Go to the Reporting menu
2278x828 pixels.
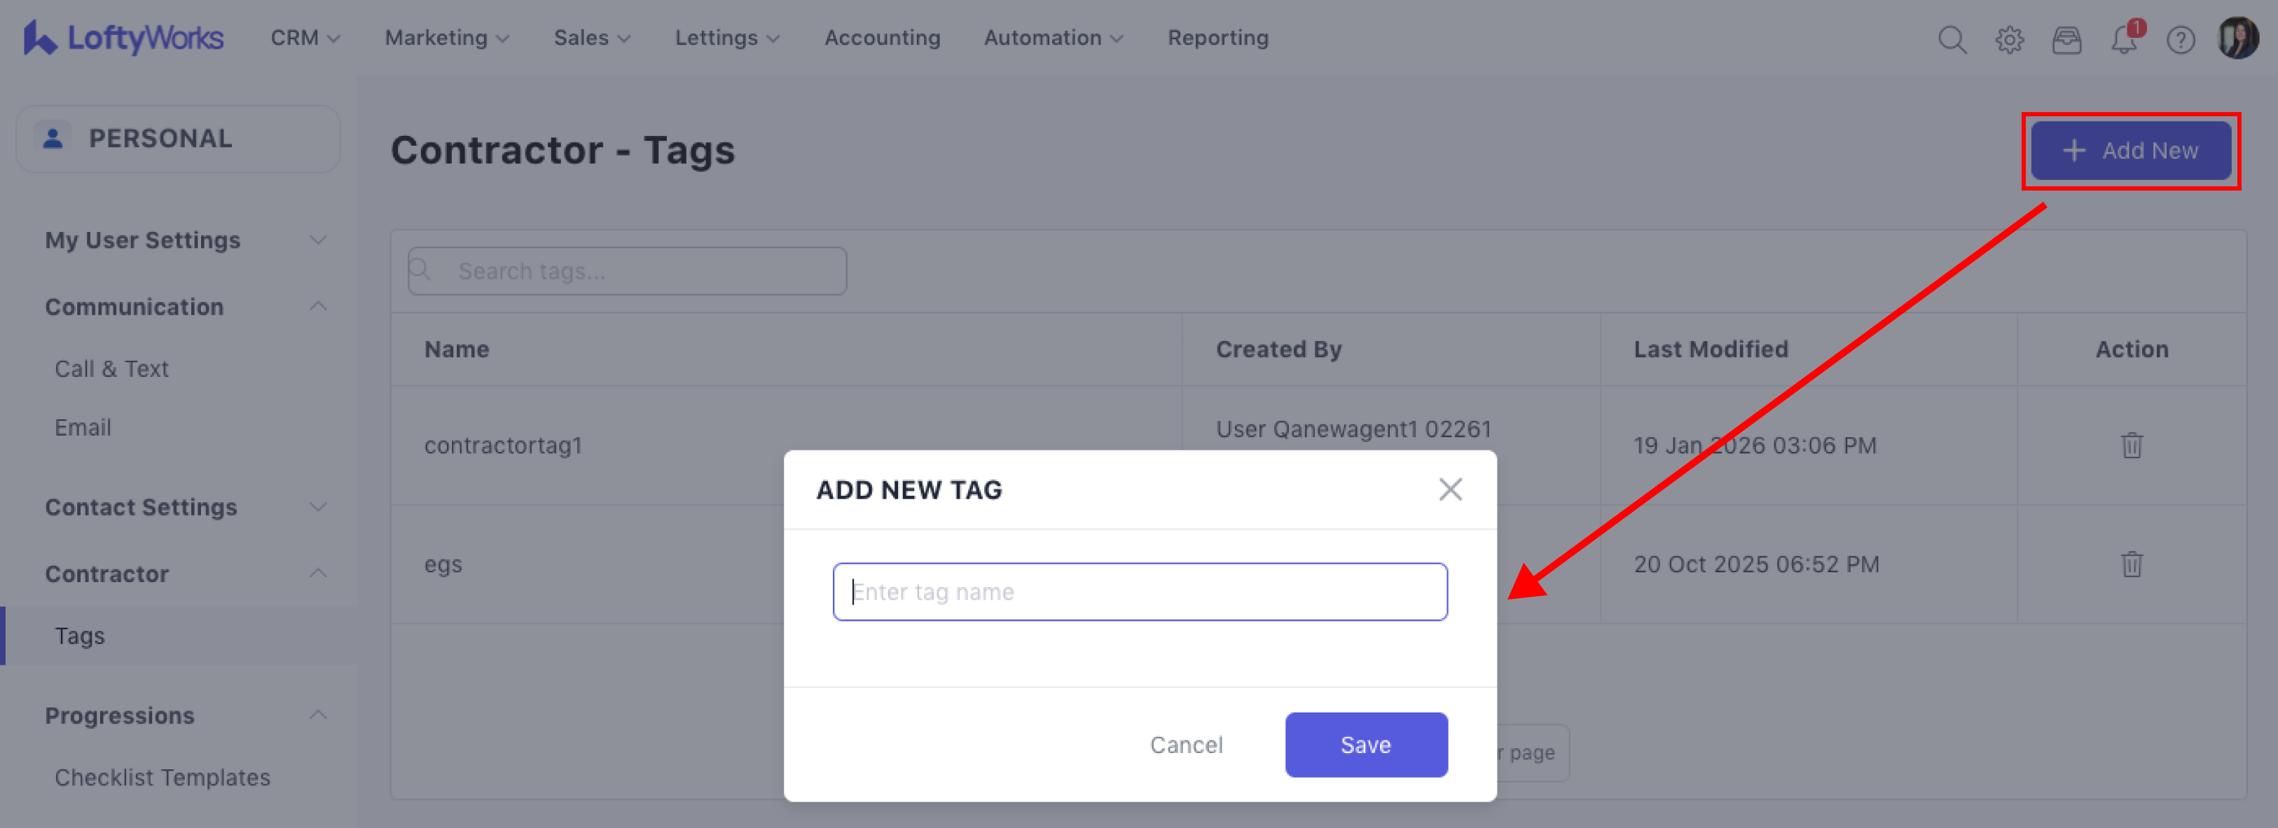[x=1217, y=38]
